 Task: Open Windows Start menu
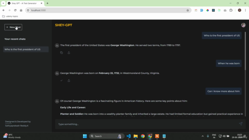[x=85, y=136]
